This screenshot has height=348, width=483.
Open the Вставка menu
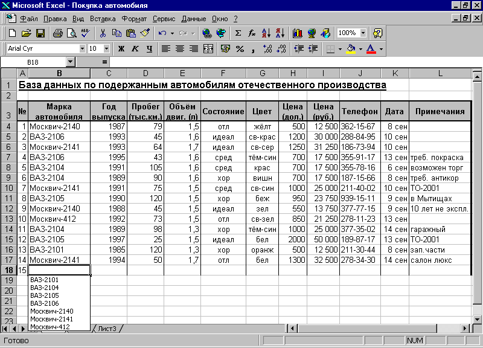[x=103, y=19]
